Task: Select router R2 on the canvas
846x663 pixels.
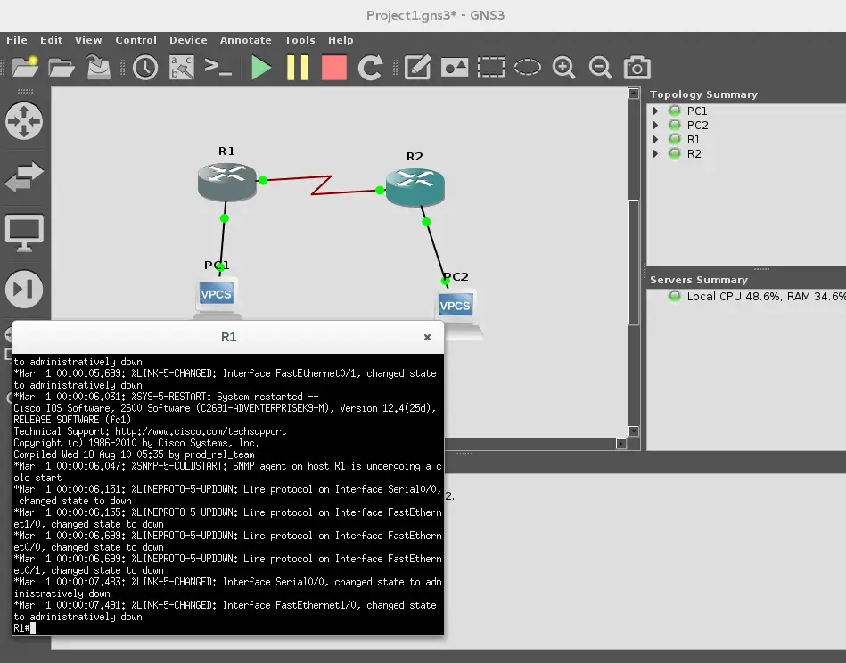Action: (415, 187)
